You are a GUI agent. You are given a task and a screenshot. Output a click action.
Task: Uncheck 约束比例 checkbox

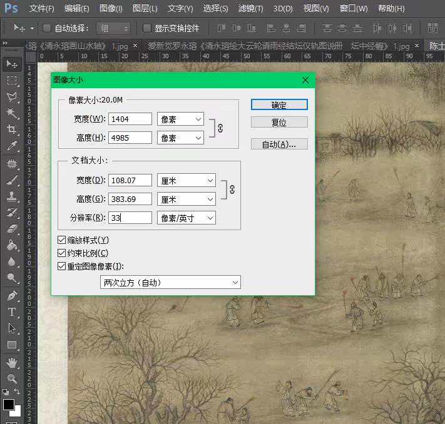click(61, 253)
